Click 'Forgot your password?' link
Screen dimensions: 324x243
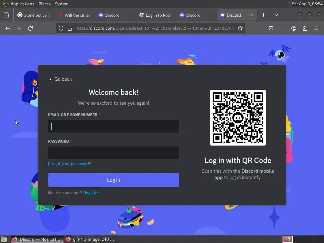pyautogui.click(x=70, y=164)
